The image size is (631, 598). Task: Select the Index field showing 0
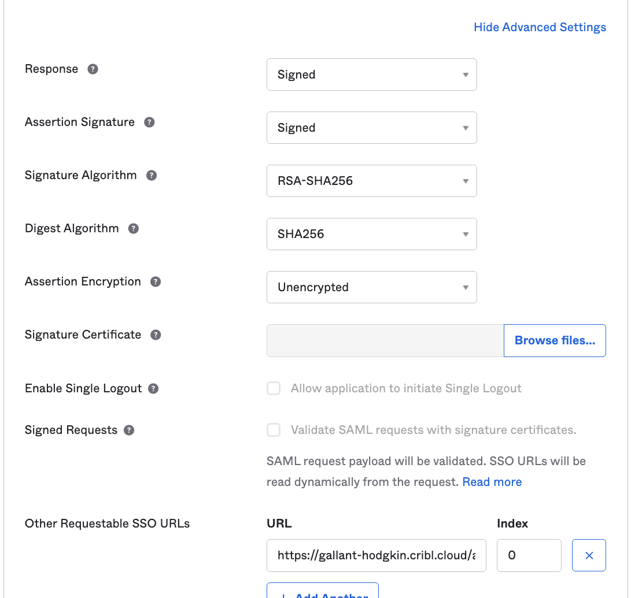528,555
